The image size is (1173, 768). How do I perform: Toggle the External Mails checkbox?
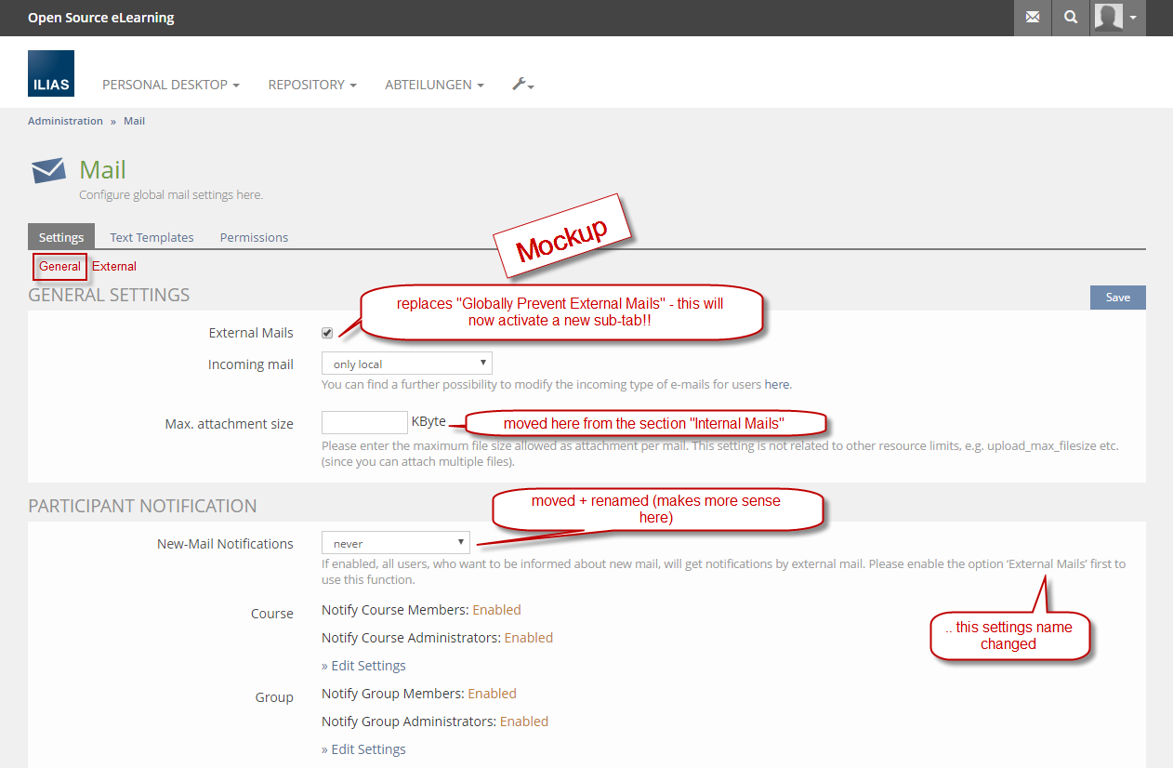tap(327, 333)
